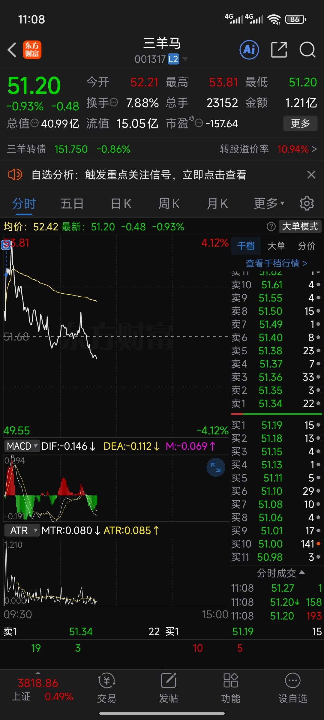Tap the 上证 3818.86 index
Screen dimensions: 324x720
pos(38,689)
